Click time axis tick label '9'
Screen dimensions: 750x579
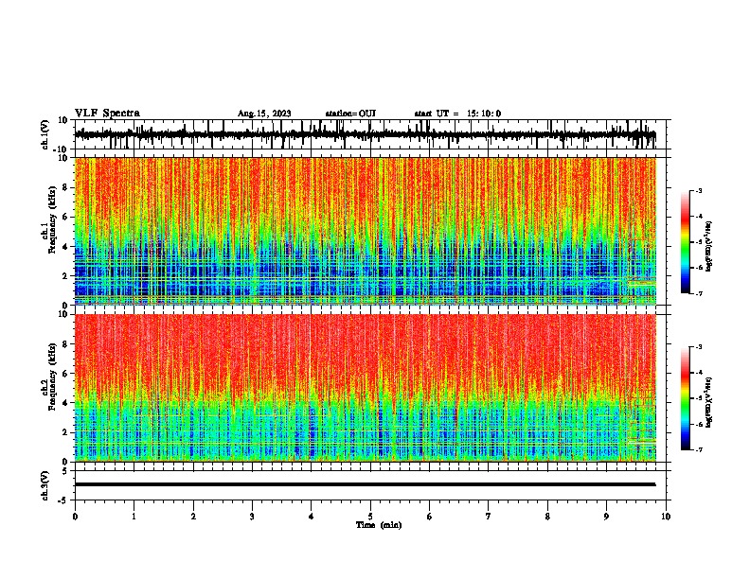coord(606,517)
